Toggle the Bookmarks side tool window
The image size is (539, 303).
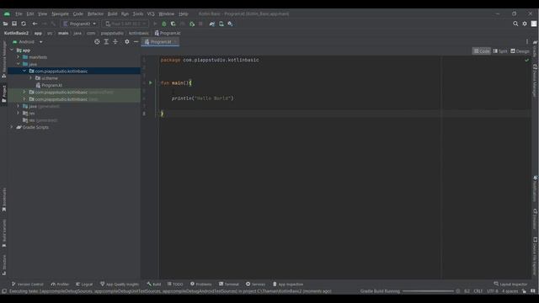click(3, 199)
